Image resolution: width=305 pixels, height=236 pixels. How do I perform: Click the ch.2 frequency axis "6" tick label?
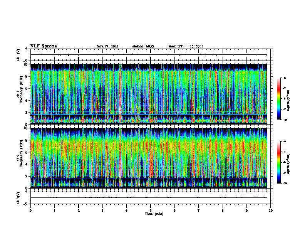[x=27, y=152]
